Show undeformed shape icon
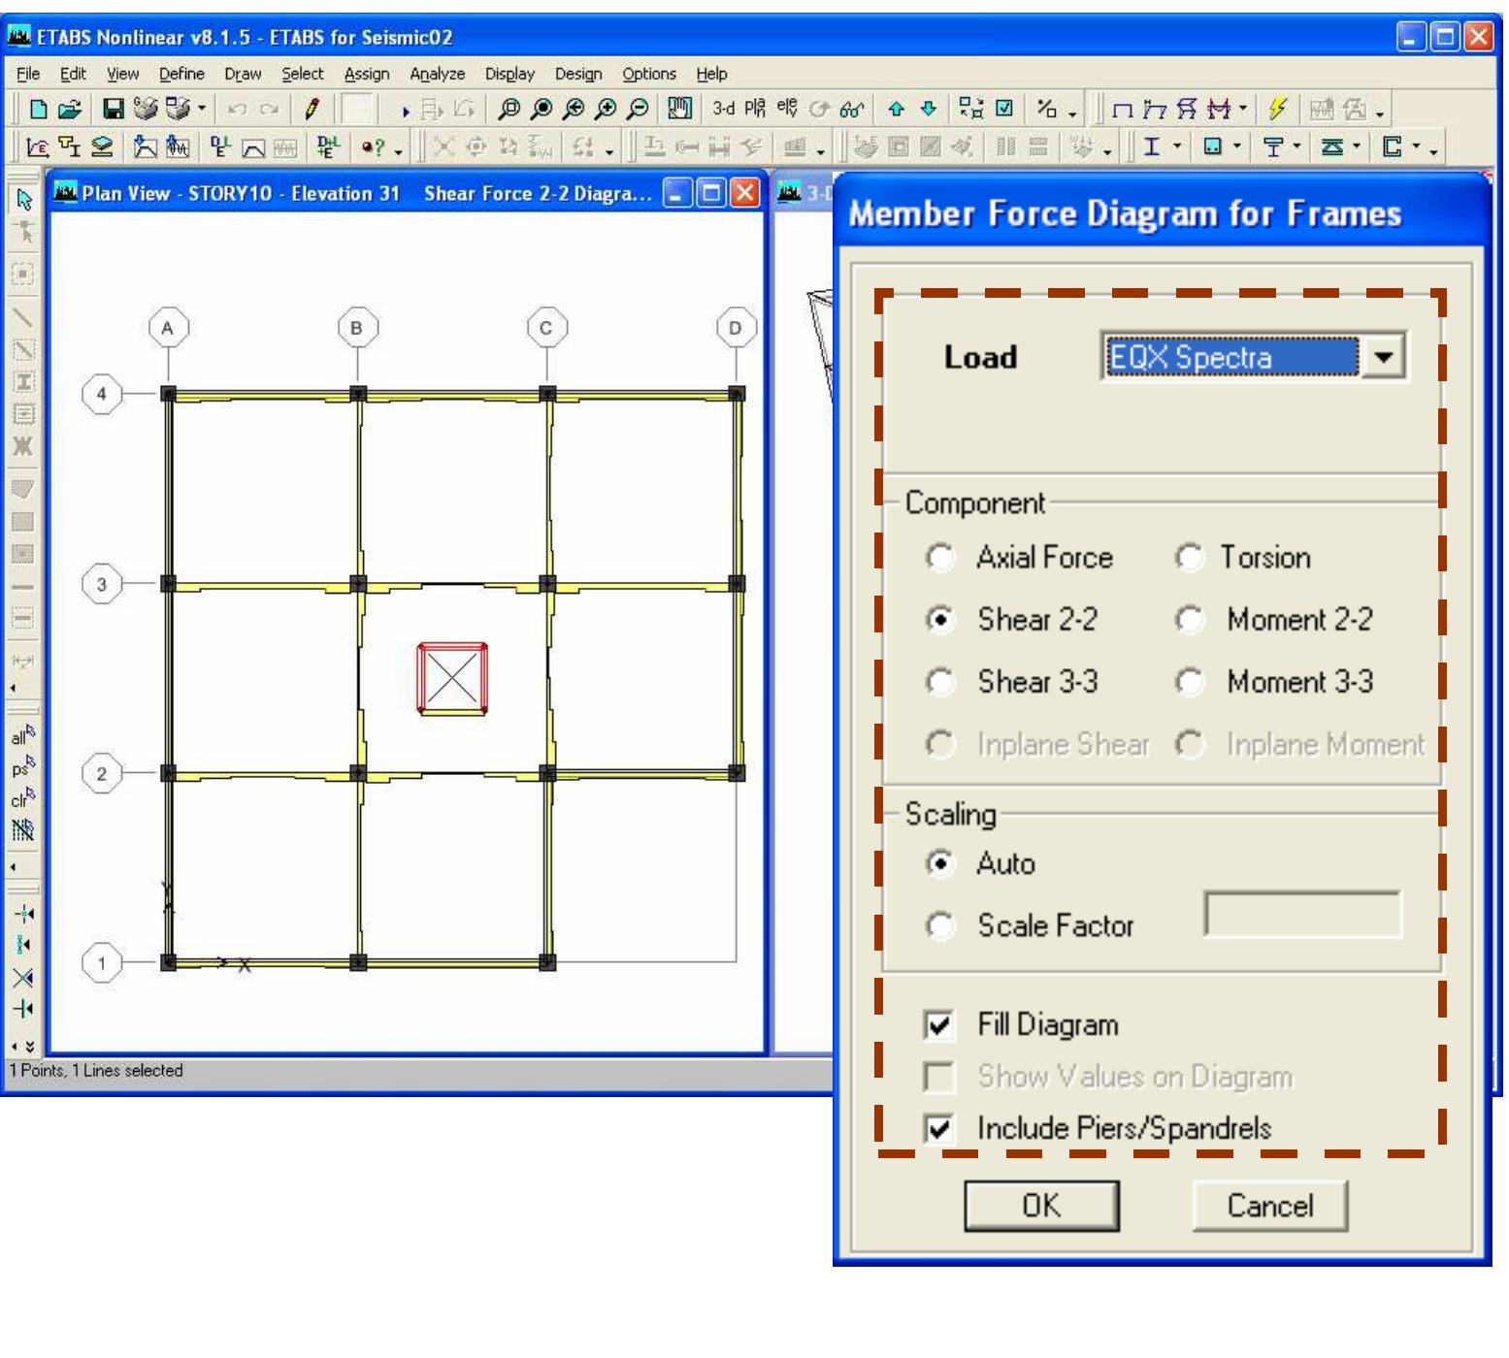The image size is (1509, 1358). 1123,110
